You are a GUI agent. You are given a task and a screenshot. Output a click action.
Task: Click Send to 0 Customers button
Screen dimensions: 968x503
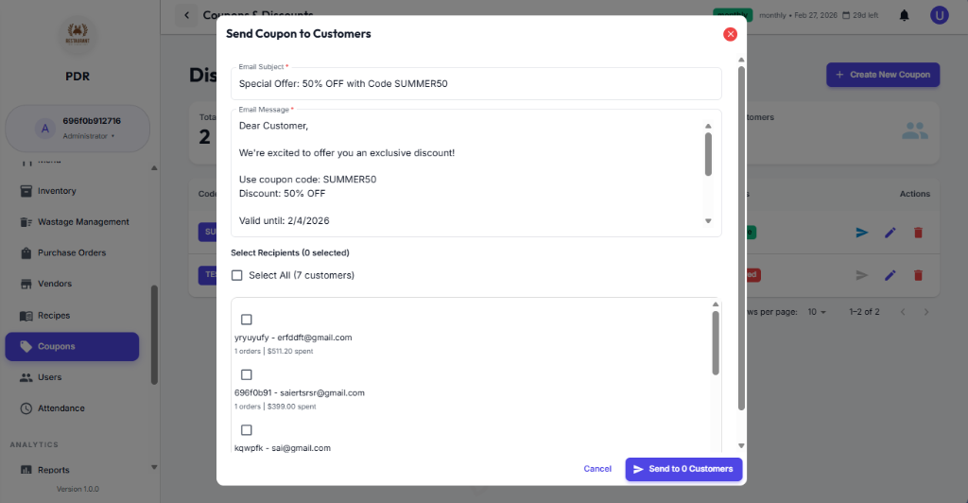tap(683, 469)
